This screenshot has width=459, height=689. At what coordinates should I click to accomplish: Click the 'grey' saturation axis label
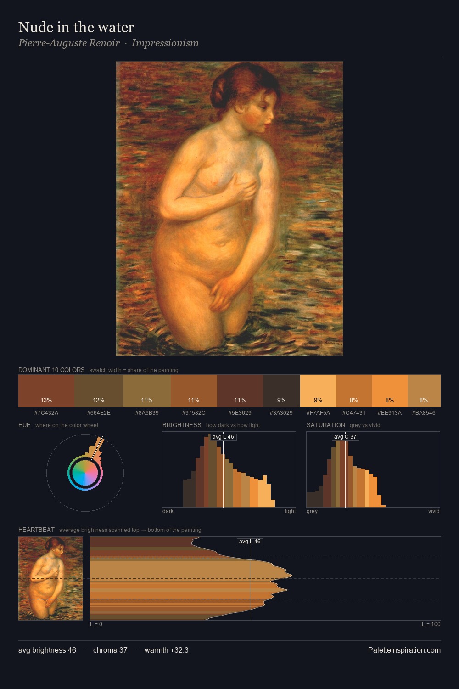click(312, 511)
